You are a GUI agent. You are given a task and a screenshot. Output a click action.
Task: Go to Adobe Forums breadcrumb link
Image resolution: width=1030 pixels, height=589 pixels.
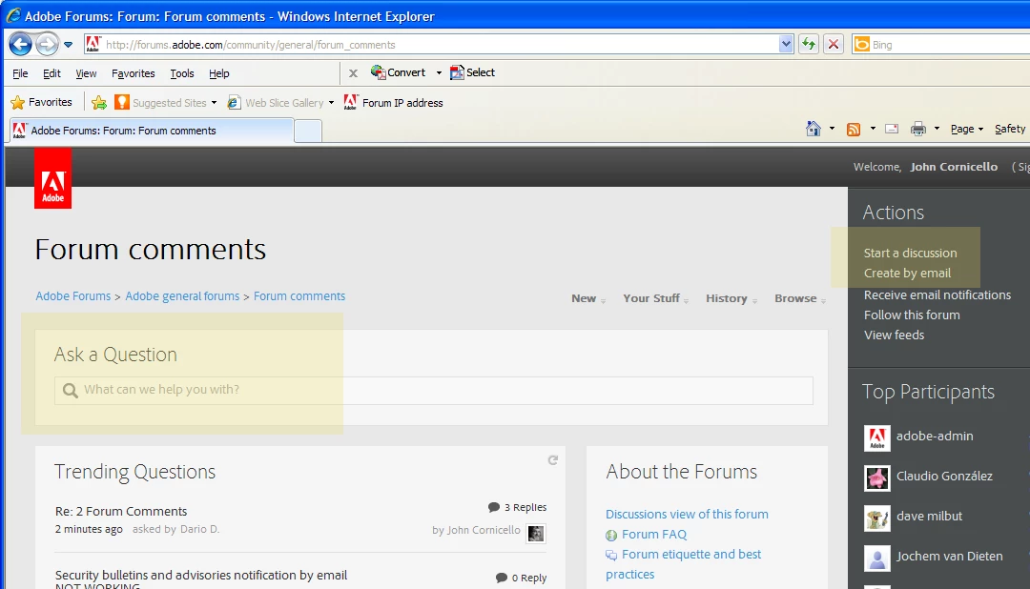pyautogui.click(x=72, y=296)
